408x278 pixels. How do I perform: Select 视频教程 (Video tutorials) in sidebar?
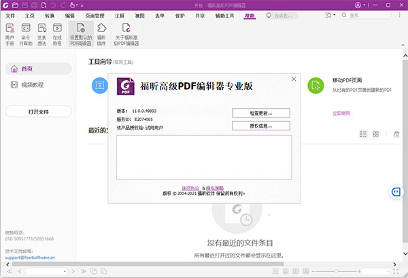[x=32, y=85]
